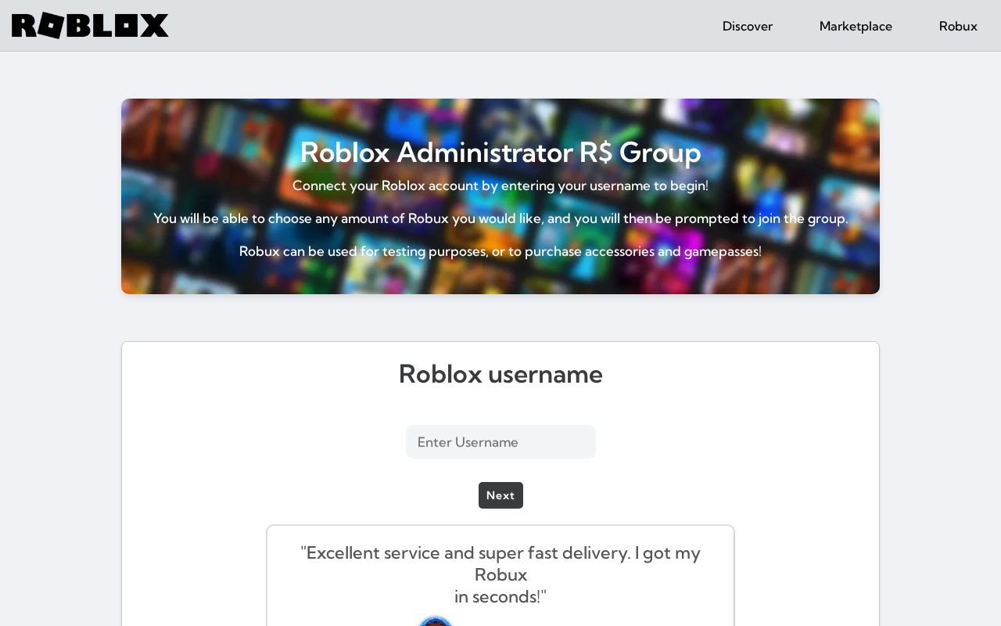Click the Roblox logo
Viewport: 1001px width, 626px height.
click(x=90, y=26)
